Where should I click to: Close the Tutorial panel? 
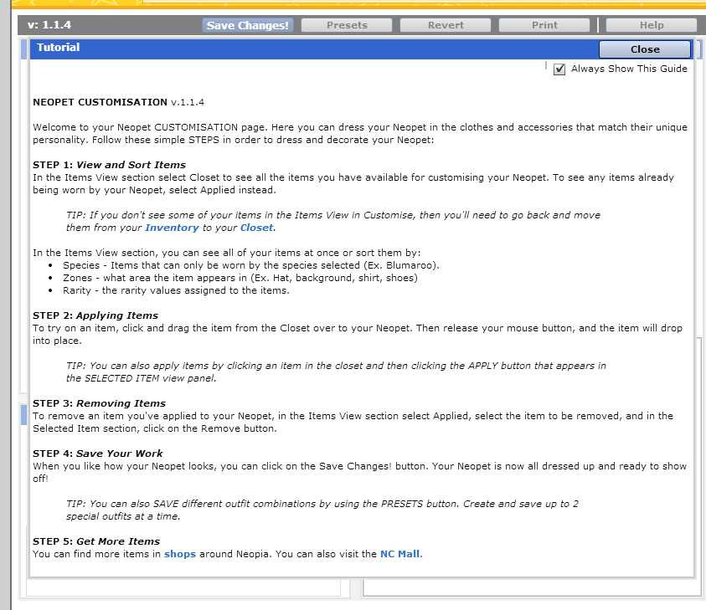(x=645, y=49)
